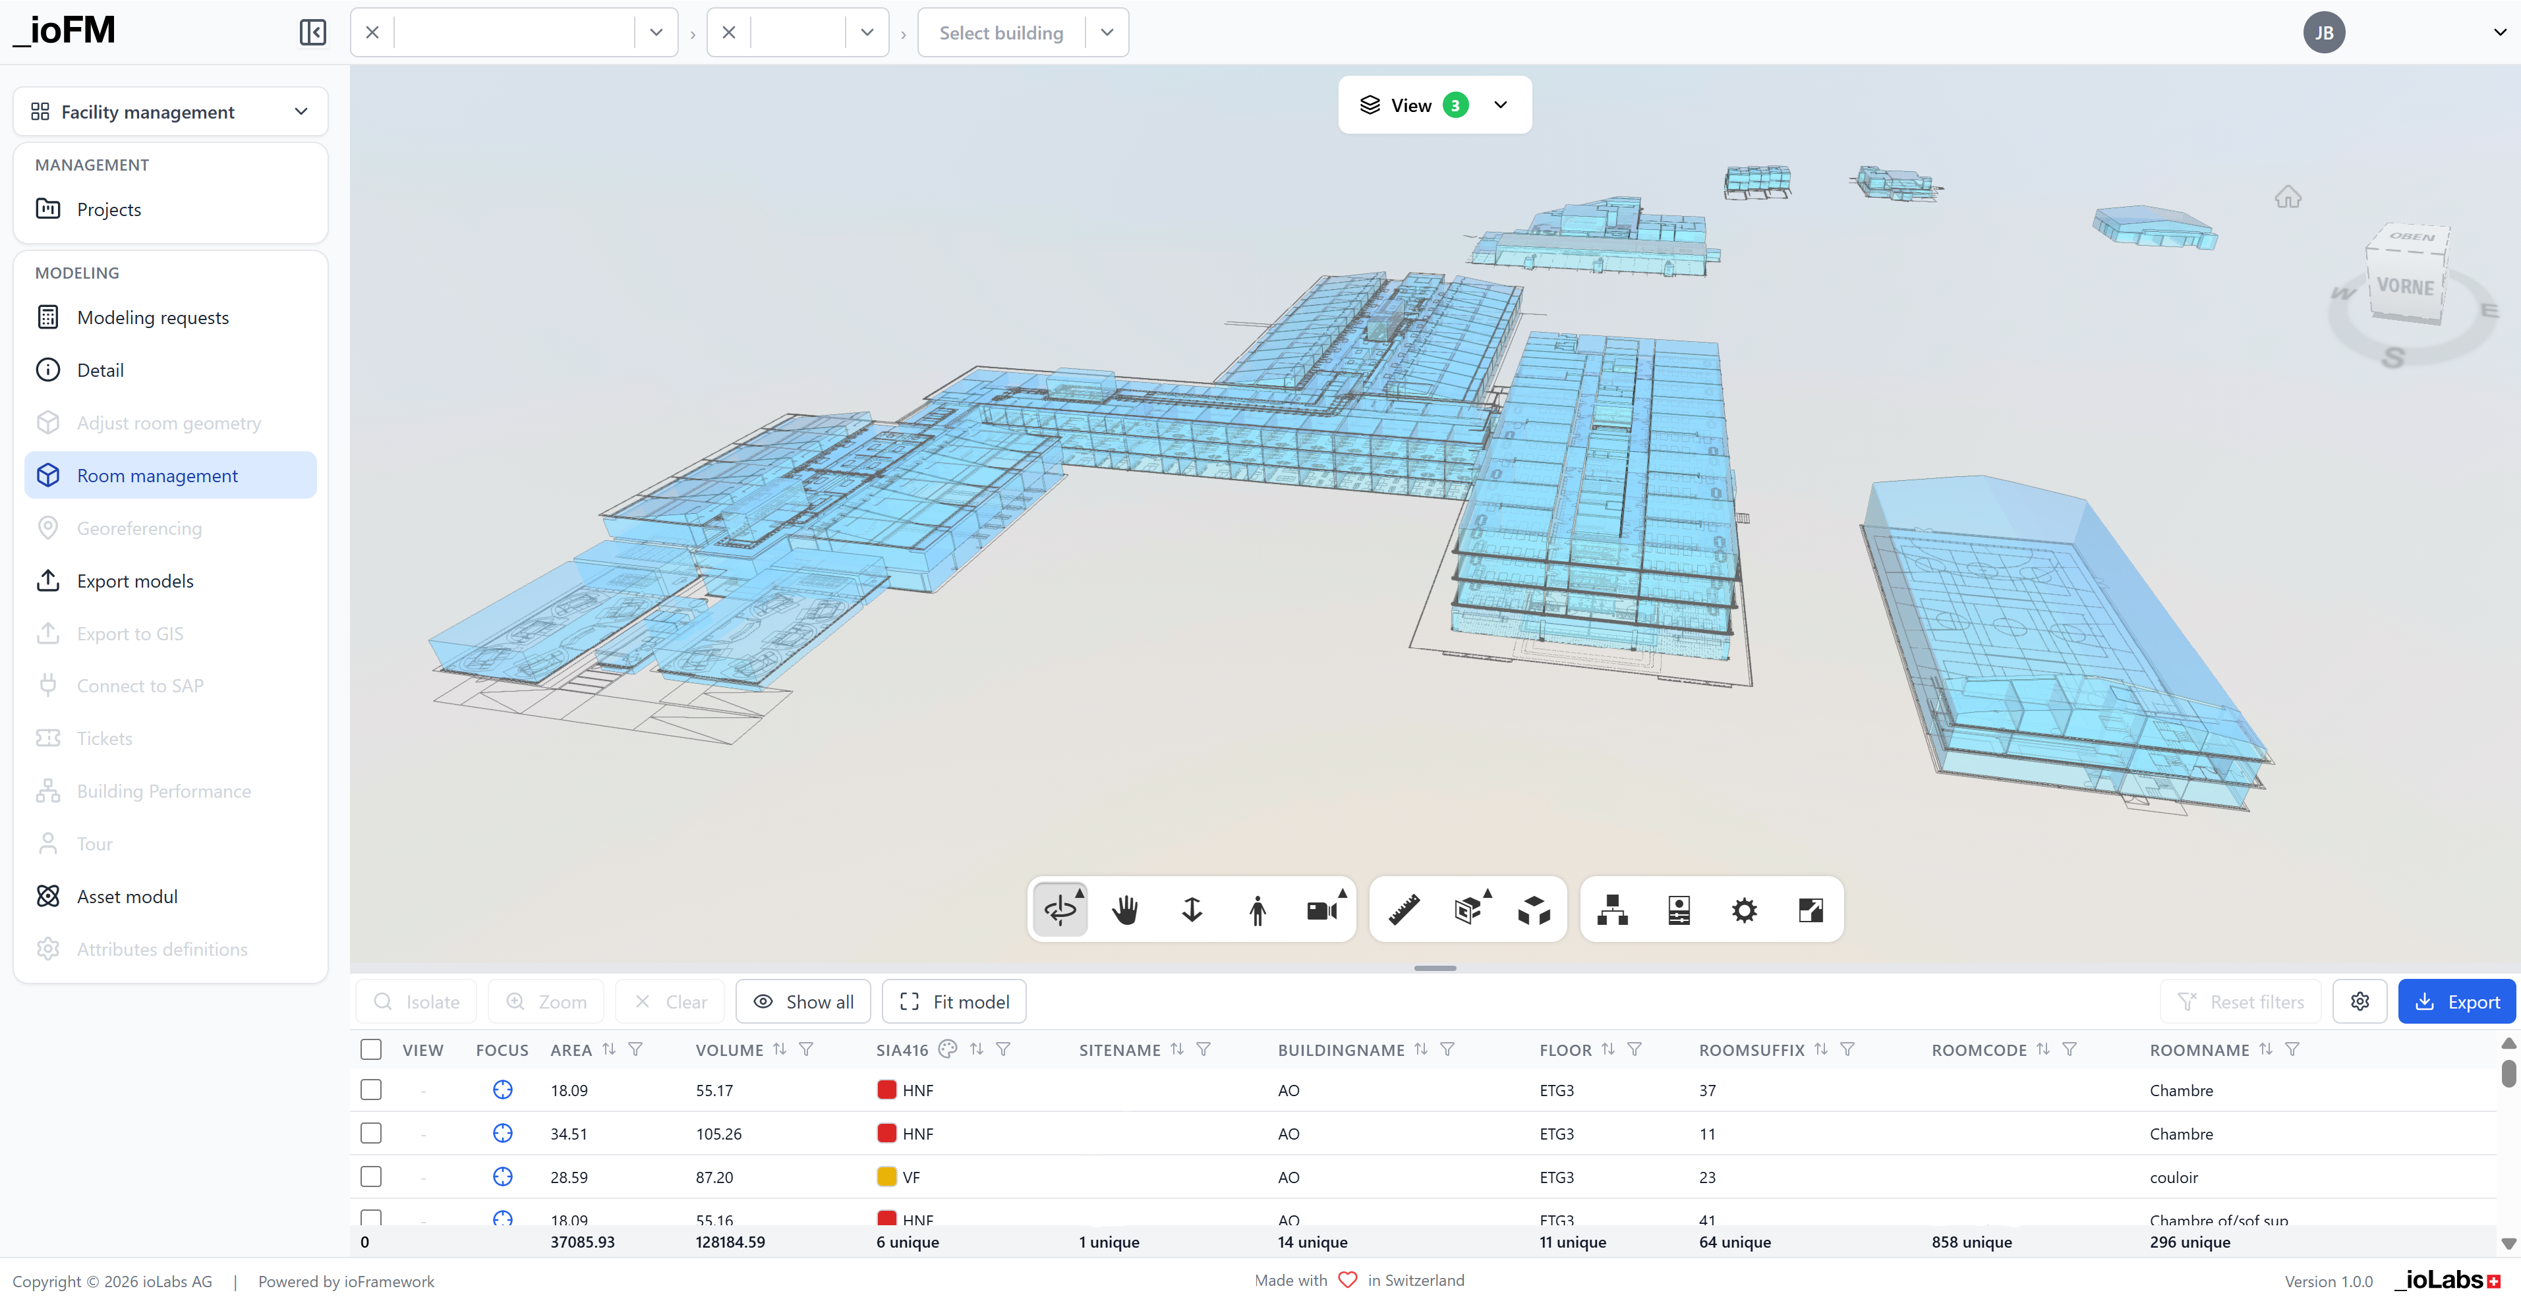Open the model browser tree icon
Image resolution: width=2521 pixels, height=1301 pixels.
[x=1612, y=910]
